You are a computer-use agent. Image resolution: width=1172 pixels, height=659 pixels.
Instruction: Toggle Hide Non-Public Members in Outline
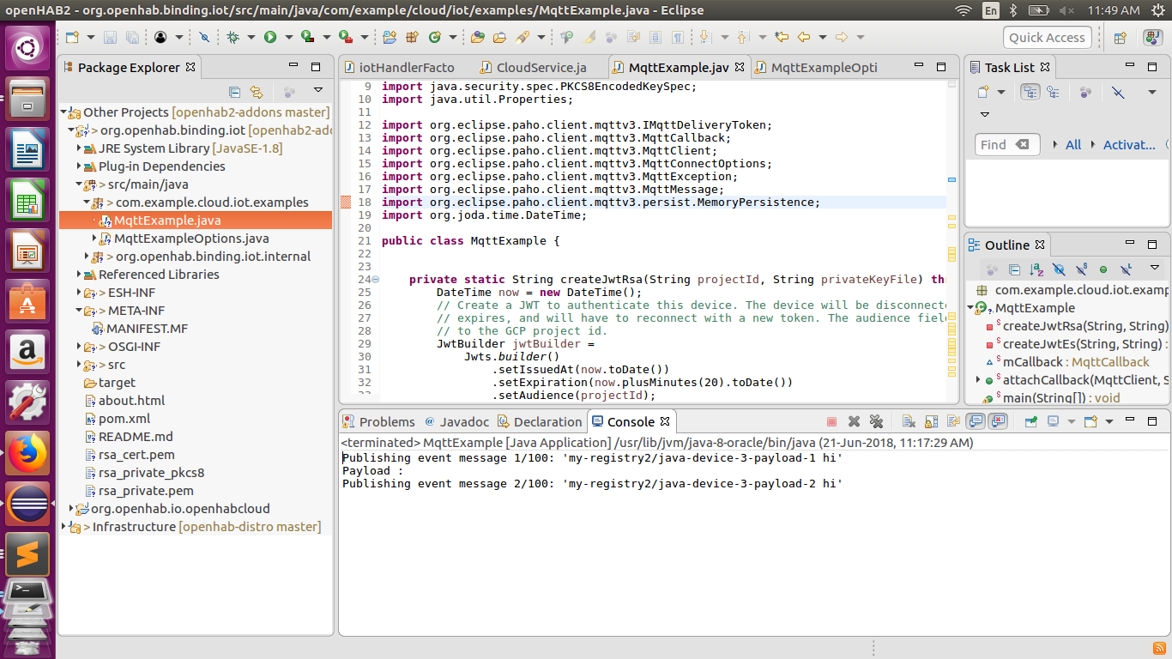pyautogui.click(x=1103, y=269)
